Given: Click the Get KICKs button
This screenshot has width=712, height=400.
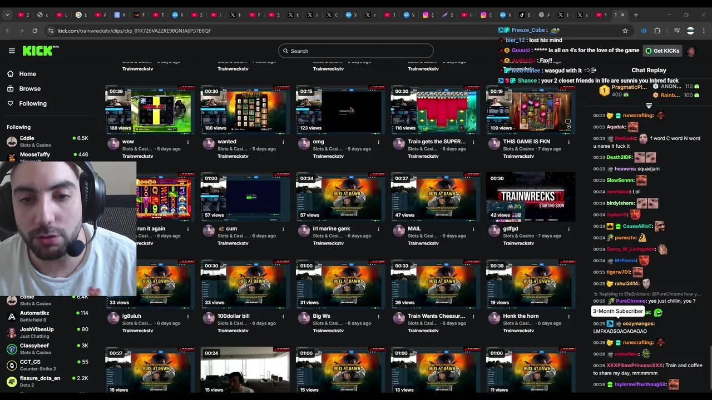Looking at the screenshot, I should point(661,51).
